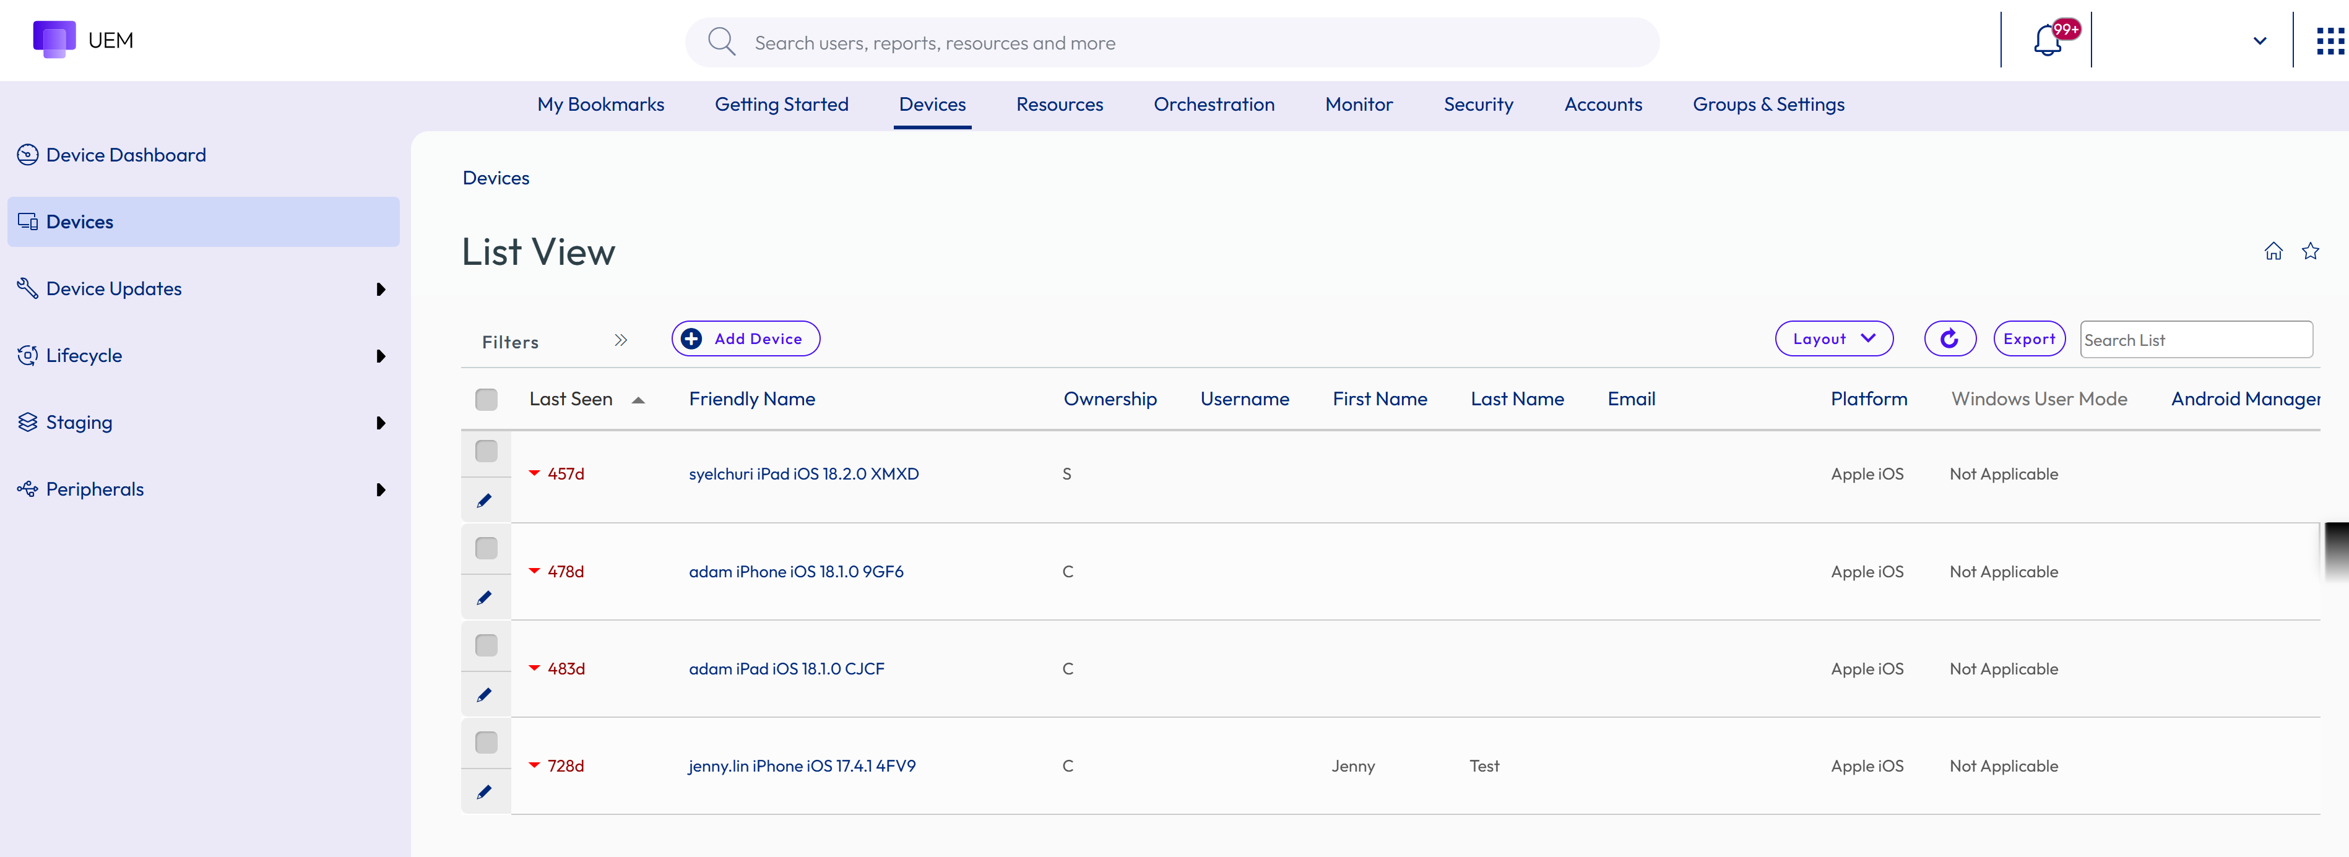Click the search magnifier icon

(x=721, y=41)
